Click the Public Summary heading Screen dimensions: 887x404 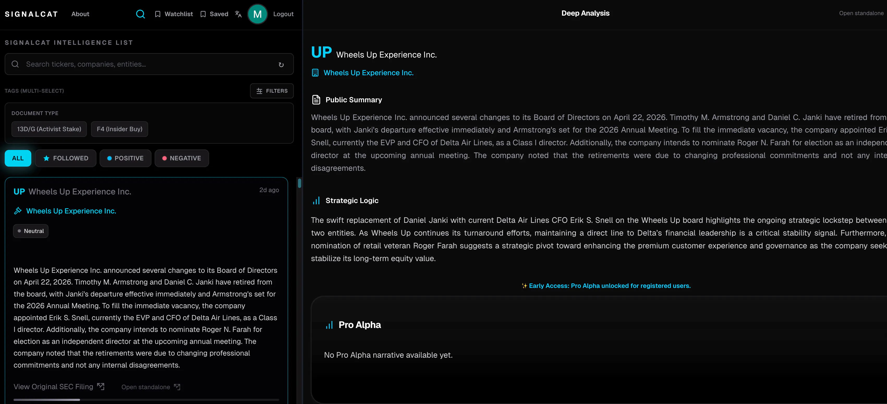point(354,100)
